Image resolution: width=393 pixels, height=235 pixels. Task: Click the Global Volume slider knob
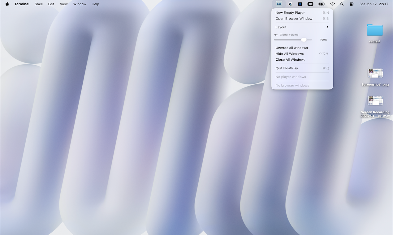pyautogui.click(x=304, y=40)
